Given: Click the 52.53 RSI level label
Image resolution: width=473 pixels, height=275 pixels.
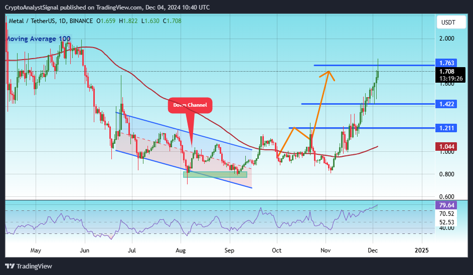Looking at the screenshot, I should [447, 222].
